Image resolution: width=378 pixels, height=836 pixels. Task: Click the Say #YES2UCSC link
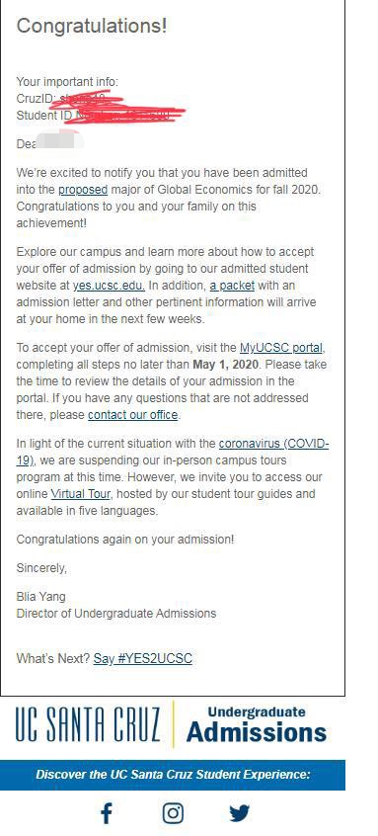[143, 658]
